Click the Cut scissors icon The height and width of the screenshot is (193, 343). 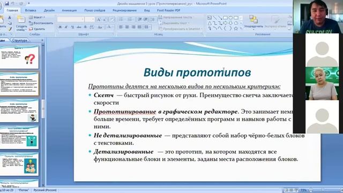click(x=10, y=18)
